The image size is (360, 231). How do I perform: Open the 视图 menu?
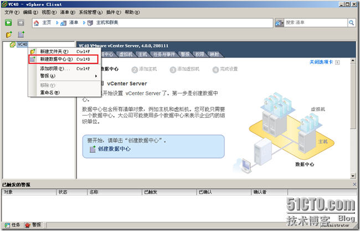coord(49,12)
